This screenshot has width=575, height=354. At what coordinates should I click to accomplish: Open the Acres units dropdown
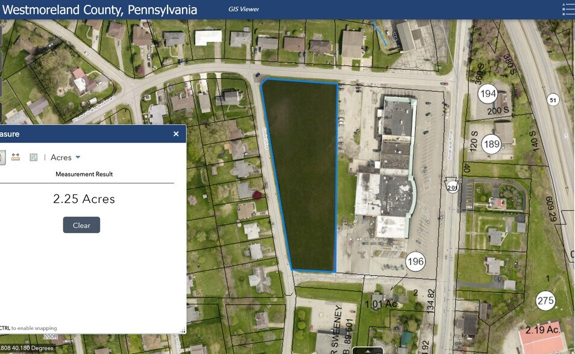(x=63, y=157)
